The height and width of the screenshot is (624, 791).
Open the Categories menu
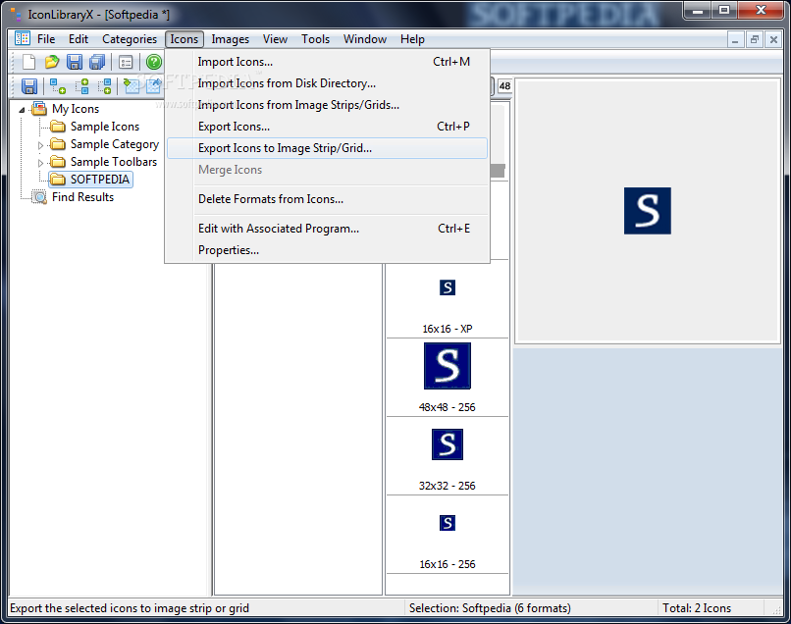[130, 39]
